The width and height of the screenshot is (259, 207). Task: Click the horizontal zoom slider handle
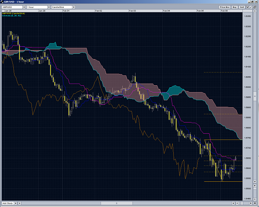point(242,203)
